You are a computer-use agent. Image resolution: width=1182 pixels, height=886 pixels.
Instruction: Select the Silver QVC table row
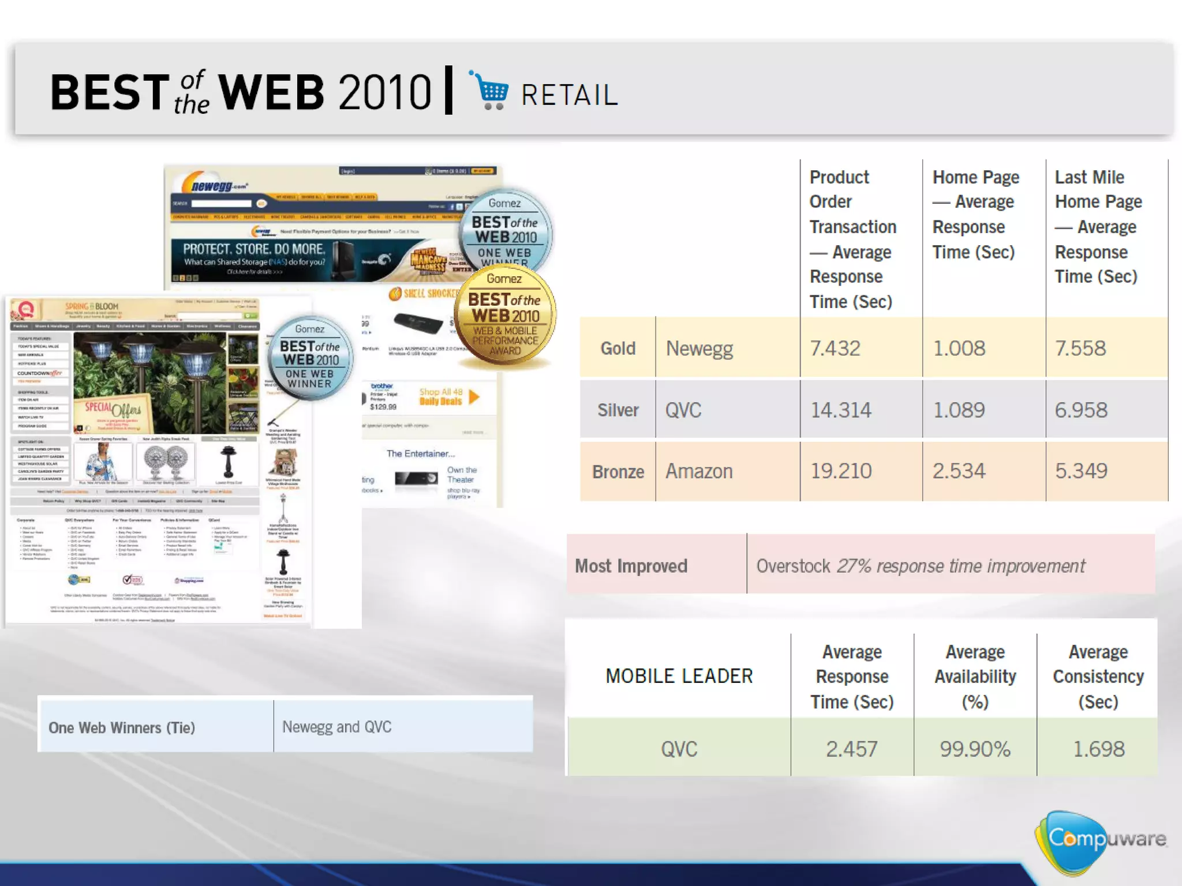coord(683,410)
